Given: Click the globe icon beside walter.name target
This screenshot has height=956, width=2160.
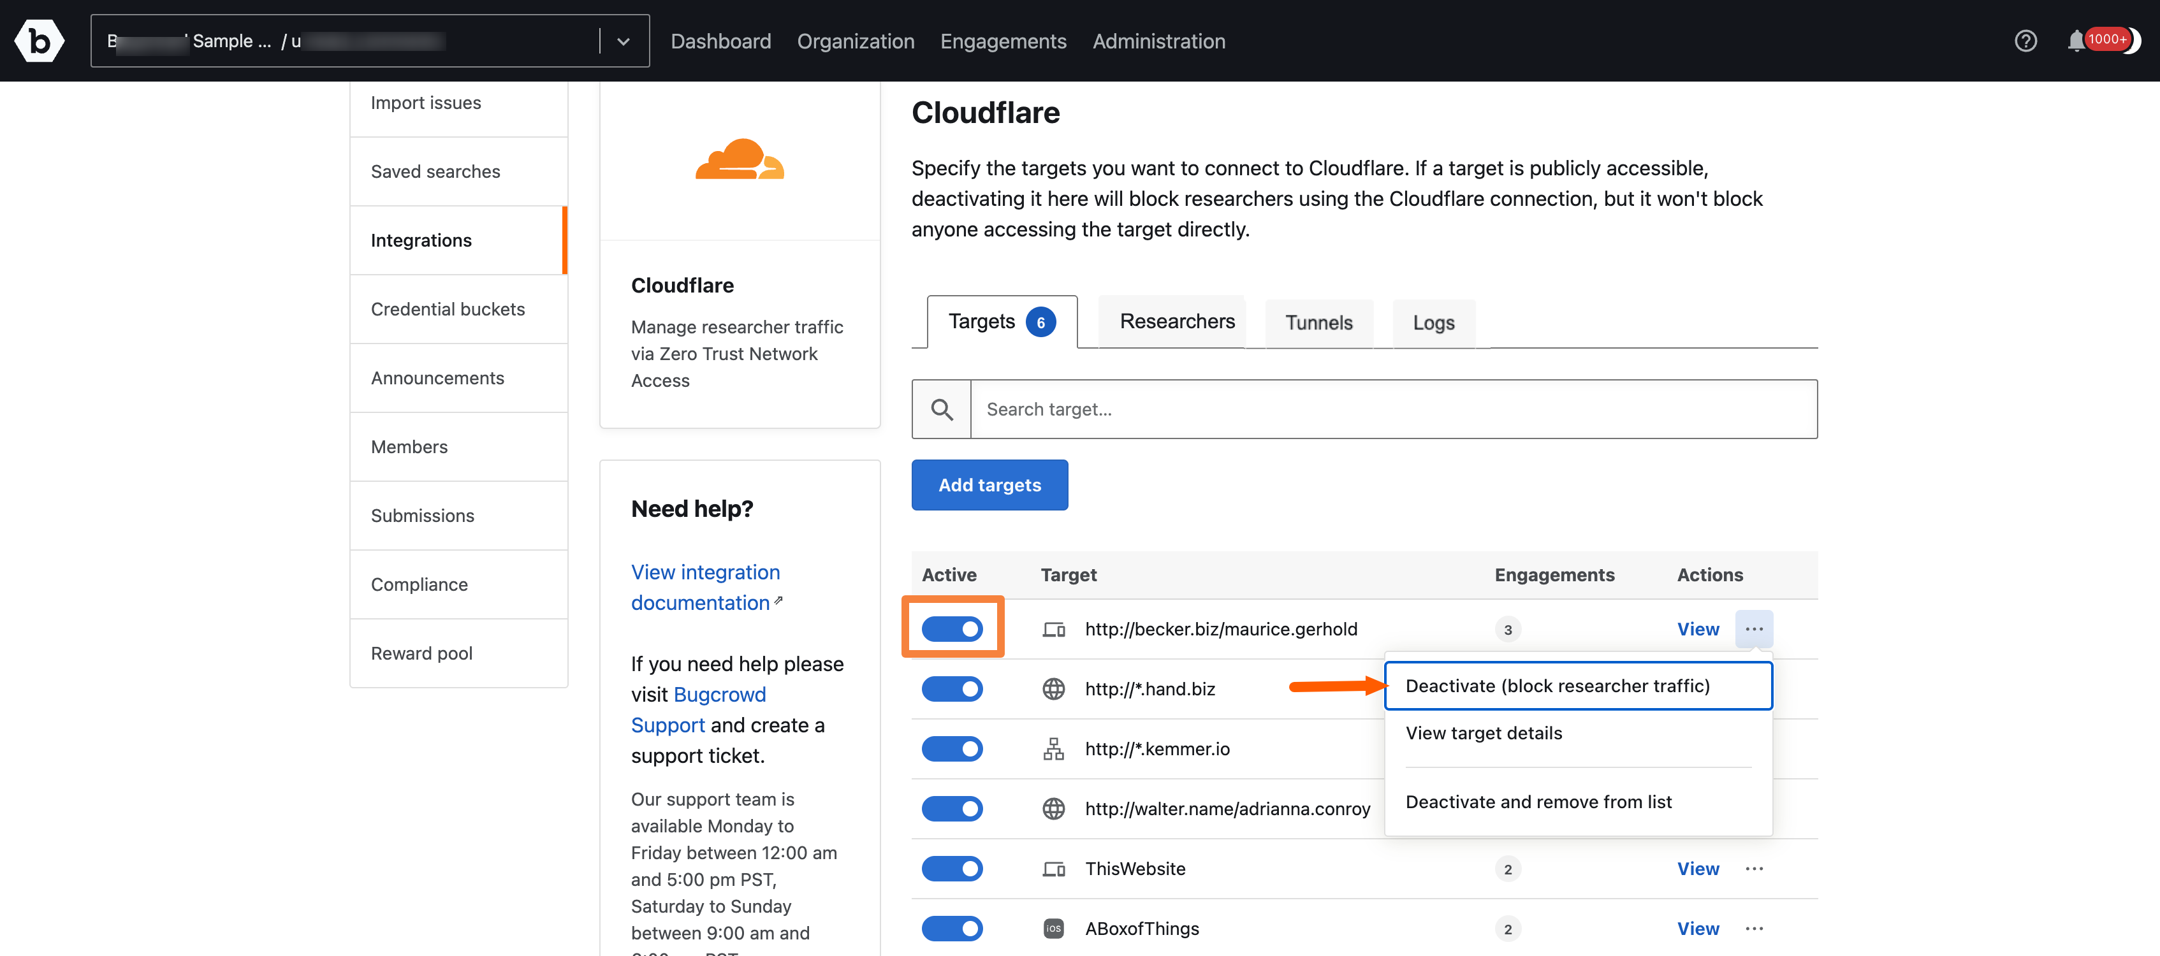Looking at the screenshot, I should tap(1053, 808).
